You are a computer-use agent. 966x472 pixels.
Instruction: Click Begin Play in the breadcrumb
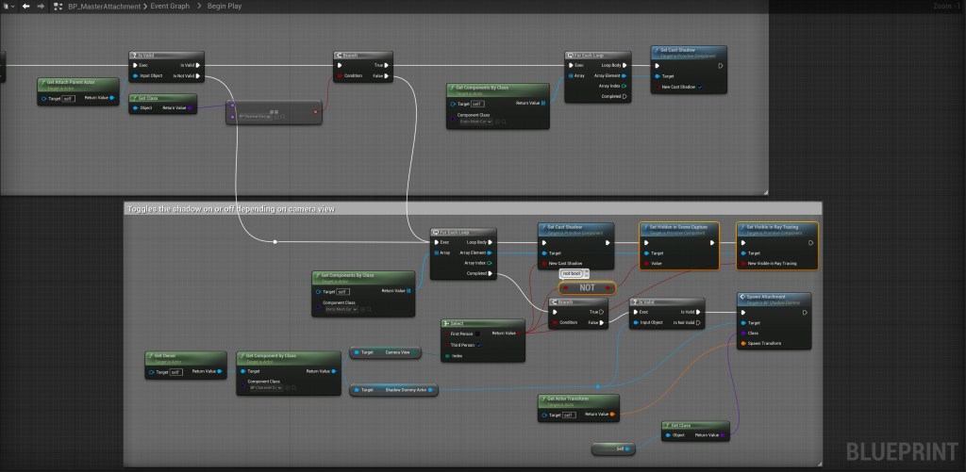click(x=223, y=6)
